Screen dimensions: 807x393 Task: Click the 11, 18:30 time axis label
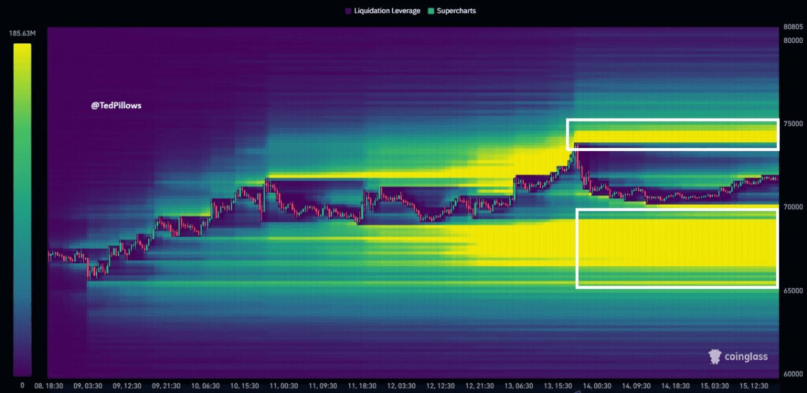point(363,385)
